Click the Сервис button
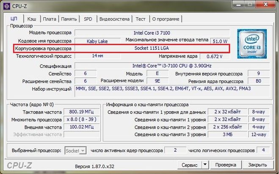This screenshot has width=279, height=174. coord(189,165)
